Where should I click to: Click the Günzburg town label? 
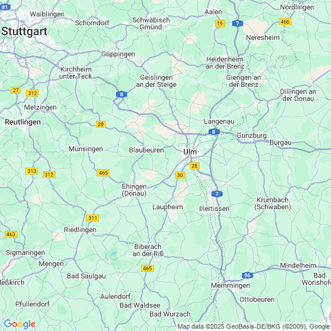pos(252,135)
